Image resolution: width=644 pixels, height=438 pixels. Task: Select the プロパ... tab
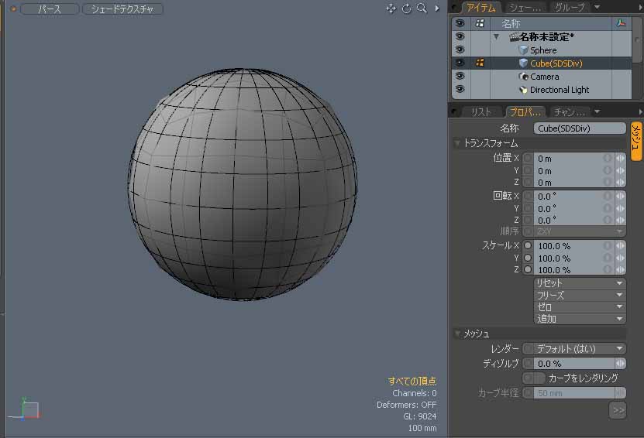click(525, 111)
